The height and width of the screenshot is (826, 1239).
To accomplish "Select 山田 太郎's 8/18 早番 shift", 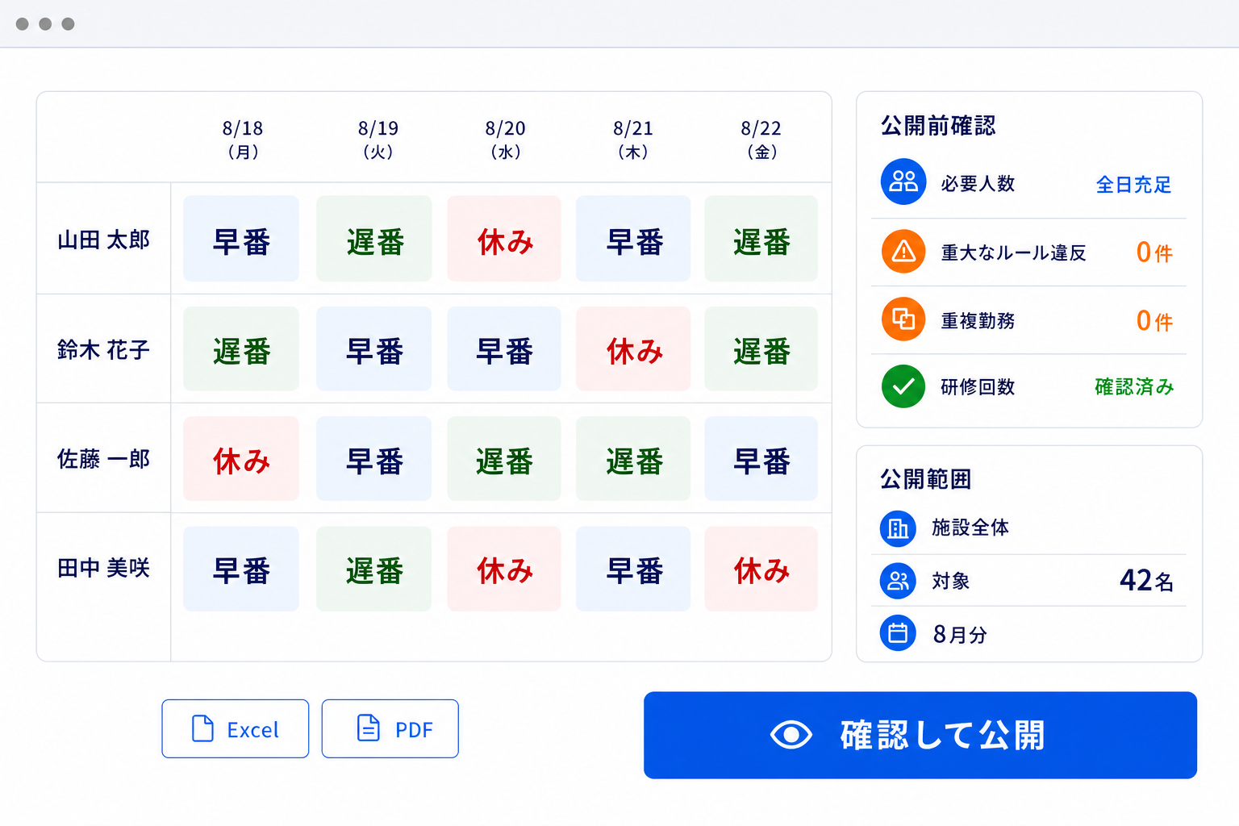I will point(241,239).
